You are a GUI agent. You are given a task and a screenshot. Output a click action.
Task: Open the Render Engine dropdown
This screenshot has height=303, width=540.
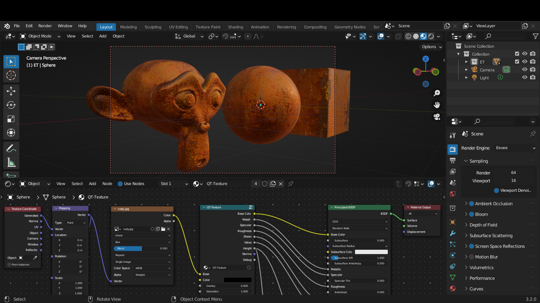click(515, 148)
